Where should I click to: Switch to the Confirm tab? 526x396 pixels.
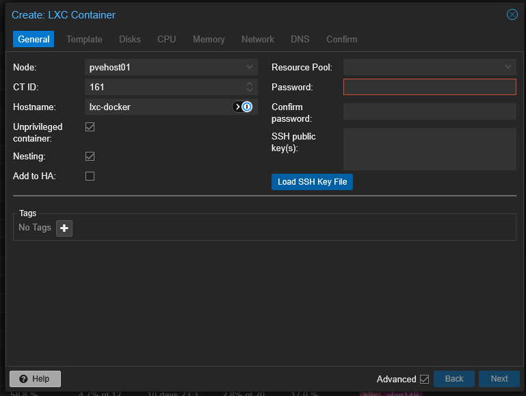coord(341,39)
